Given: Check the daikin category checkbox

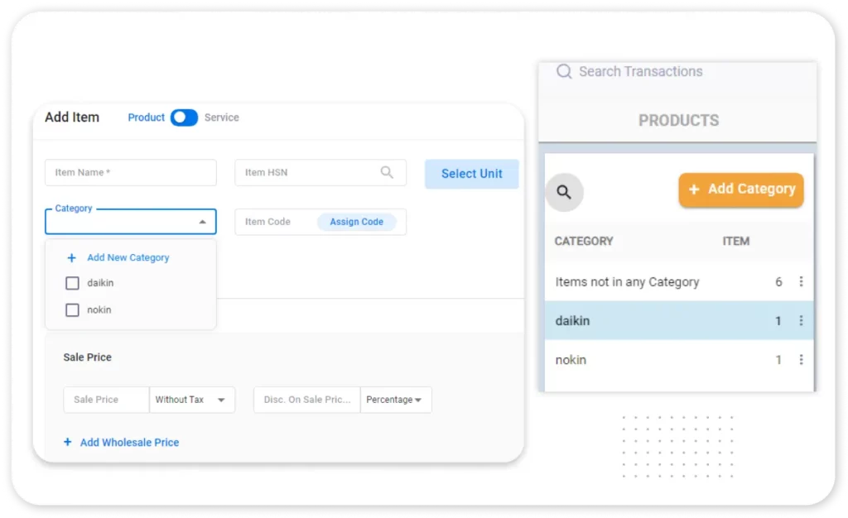Looking at the screenshot, I should [x=72, y=284].
